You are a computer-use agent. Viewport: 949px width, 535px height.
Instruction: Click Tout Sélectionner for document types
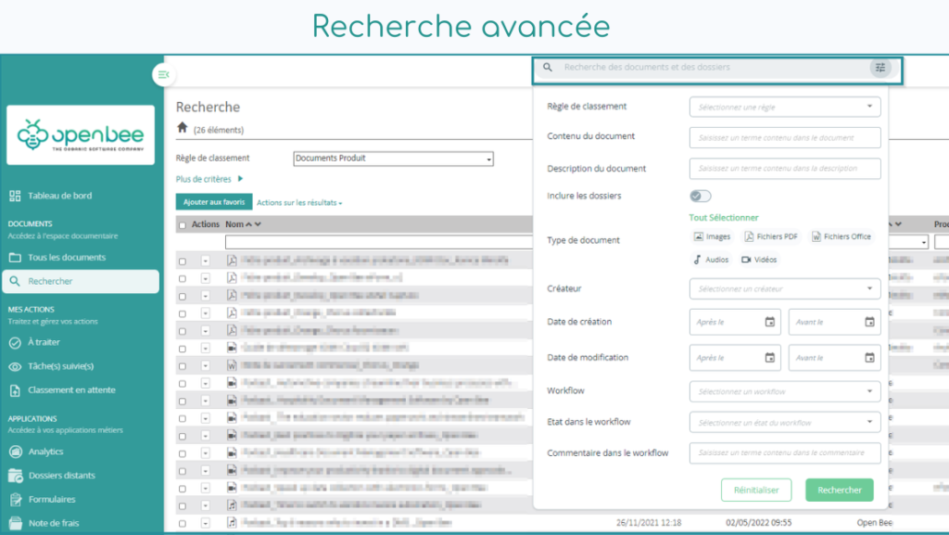coord(725,217)
